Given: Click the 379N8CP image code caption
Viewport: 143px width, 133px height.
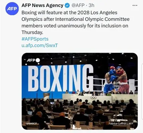Looking at the screenshot, I should (x=31, y=124).
